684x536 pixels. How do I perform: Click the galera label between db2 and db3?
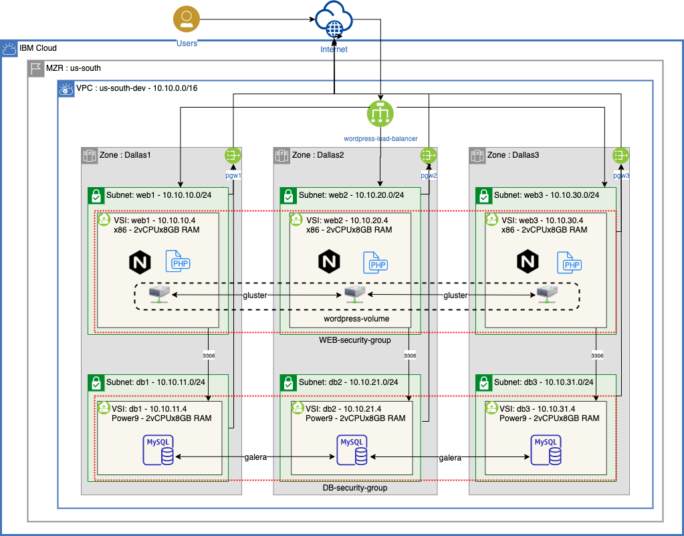click(x=450, y=458)
